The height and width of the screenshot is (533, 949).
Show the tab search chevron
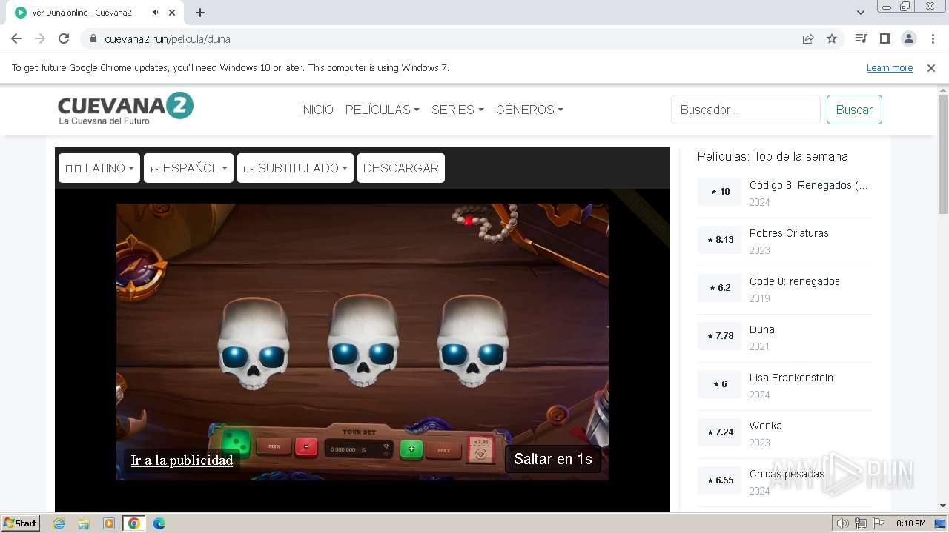point(860,13)
